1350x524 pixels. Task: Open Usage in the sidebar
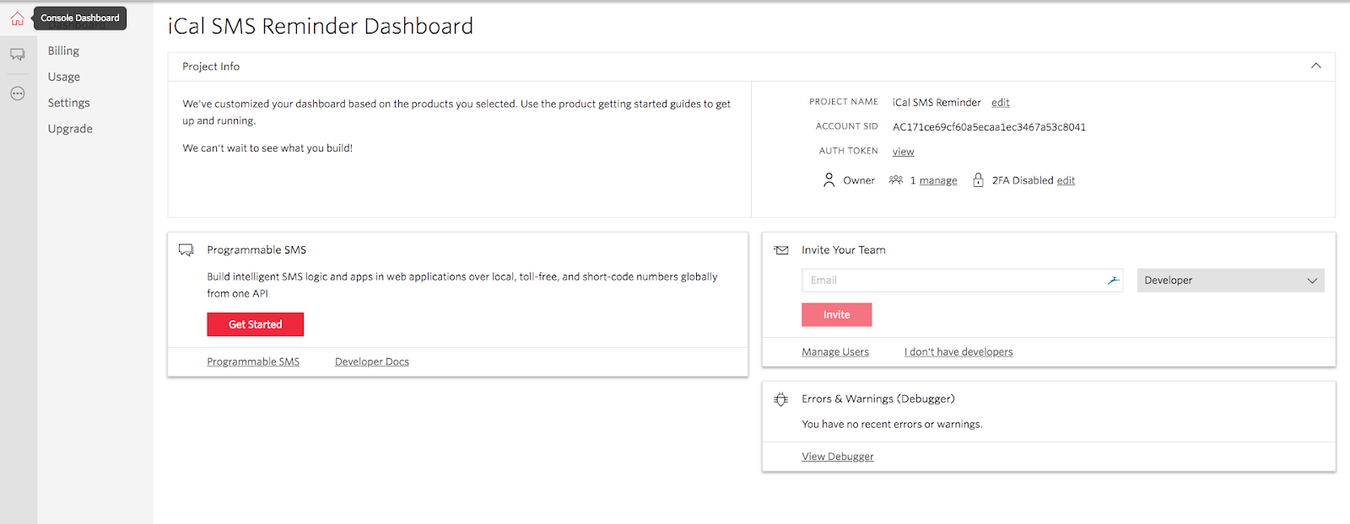[x=64, y=77]
